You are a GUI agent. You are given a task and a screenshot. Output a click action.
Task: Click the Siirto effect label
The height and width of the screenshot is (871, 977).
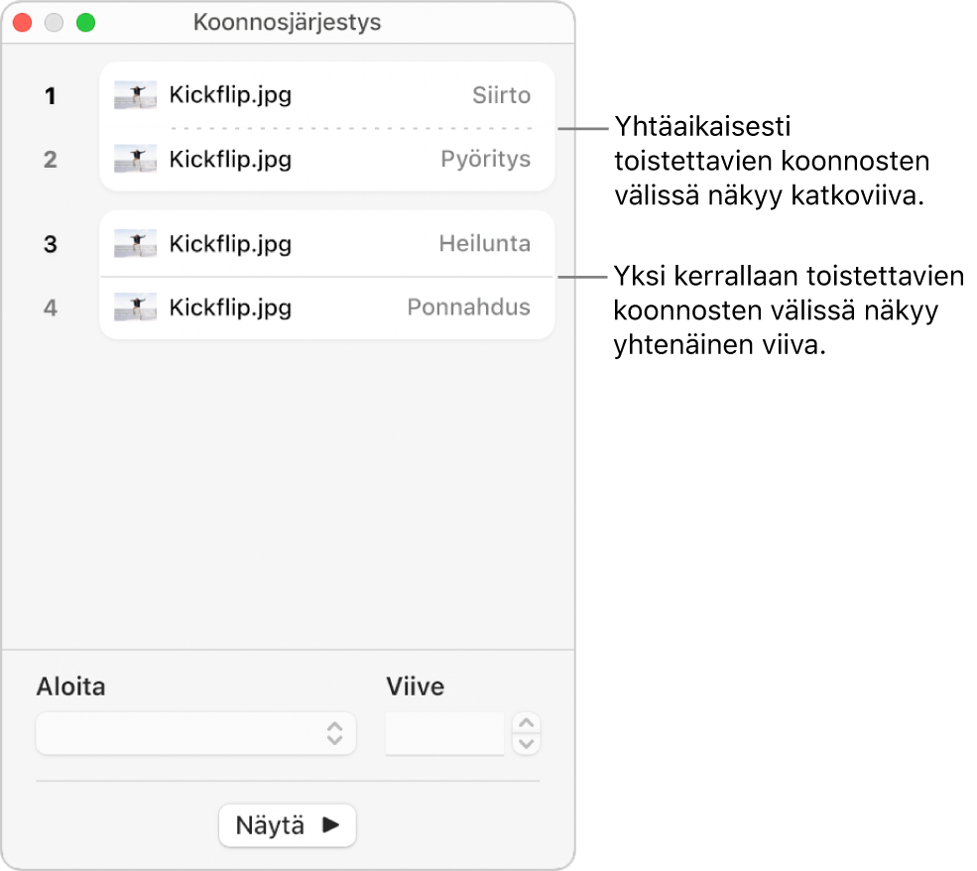[502, 95]
